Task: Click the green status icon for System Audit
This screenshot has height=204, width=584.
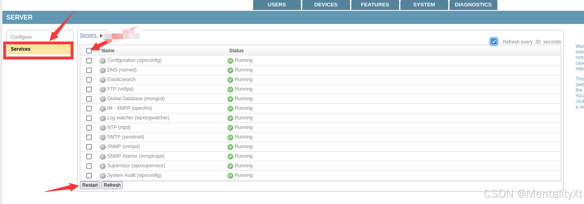Action: (230, 176)
